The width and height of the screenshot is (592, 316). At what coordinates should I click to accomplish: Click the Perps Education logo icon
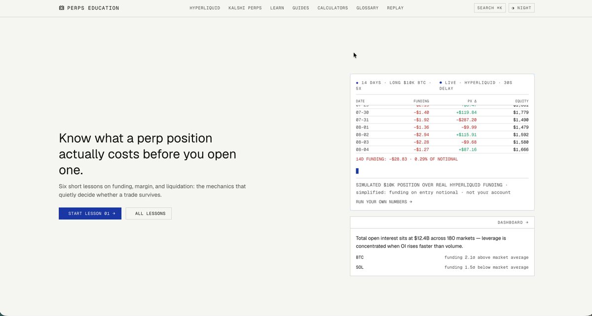pyautogui.click(x=62, y=8)
